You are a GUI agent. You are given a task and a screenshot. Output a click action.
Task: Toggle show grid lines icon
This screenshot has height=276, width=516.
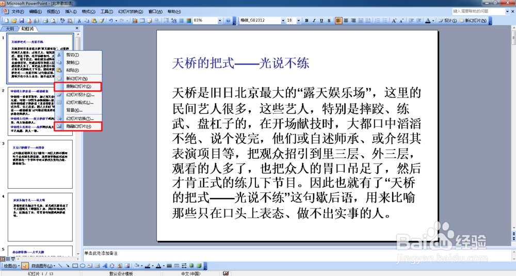click(181, 21)
